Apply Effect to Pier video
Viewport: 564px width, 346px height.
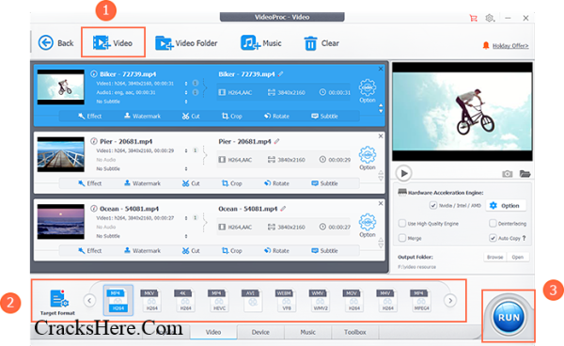[x=90, y=183]
